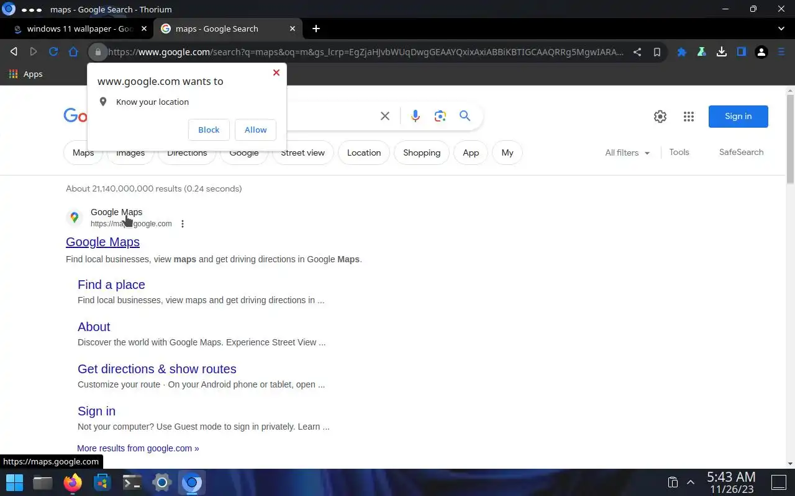
Task: Bookmark this tab
Action: click(x=657, y=52)
